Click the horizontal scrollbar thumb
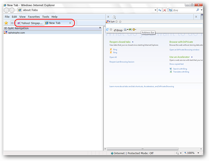 tap(142, 149)
